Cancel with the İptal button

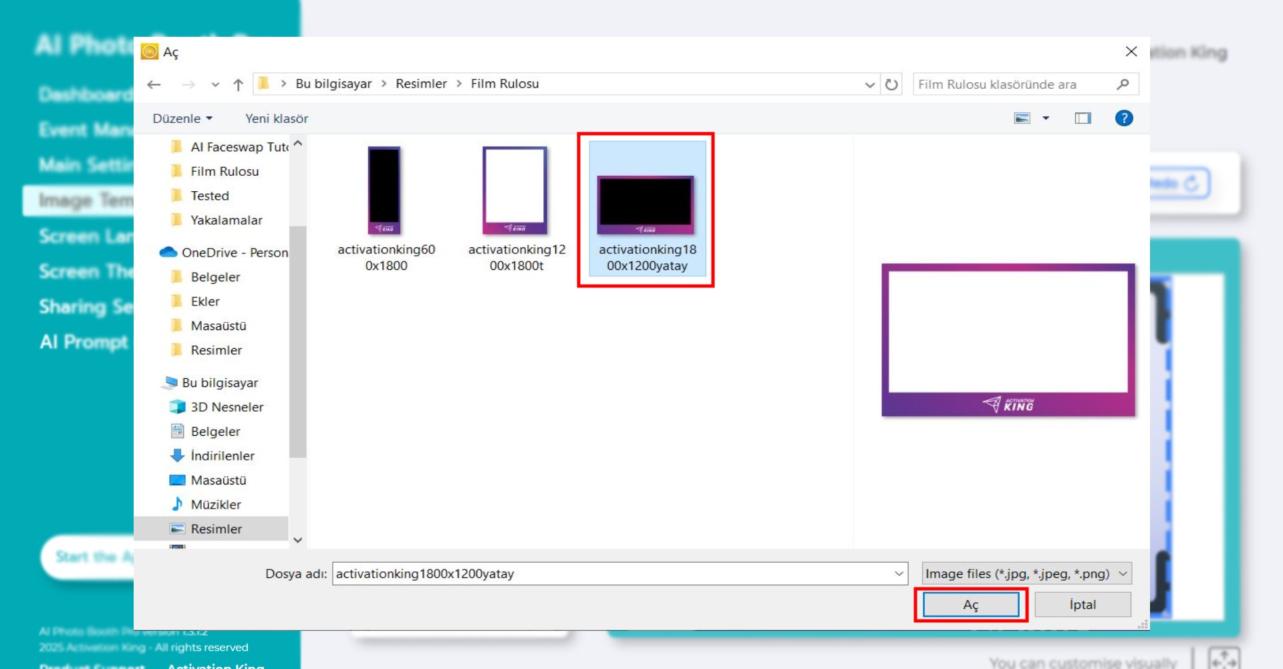(x=1082, y=605)
